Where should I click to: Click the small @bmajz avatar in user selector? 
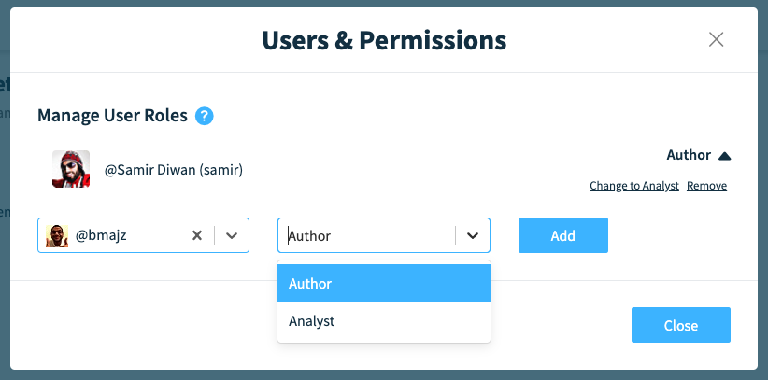pyautogui.click(x=57, y=235)
